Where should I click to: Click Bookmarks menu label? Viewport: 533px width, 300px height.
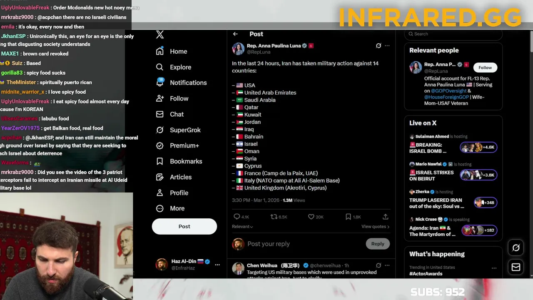click(x=186, y=161)
